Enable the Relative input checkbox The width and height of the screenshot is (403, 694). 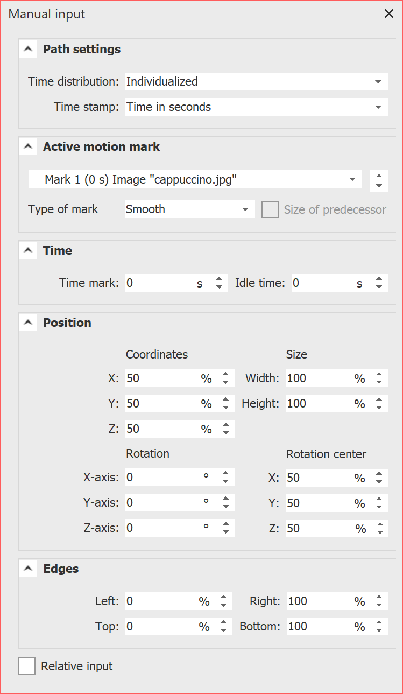point(27,666)
